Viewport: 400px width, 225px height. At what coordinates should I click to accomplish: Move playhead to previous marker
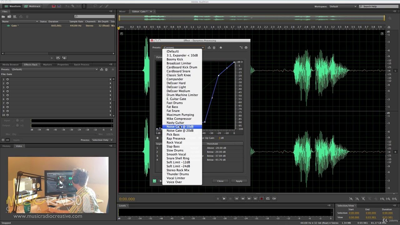coord(236,198)
